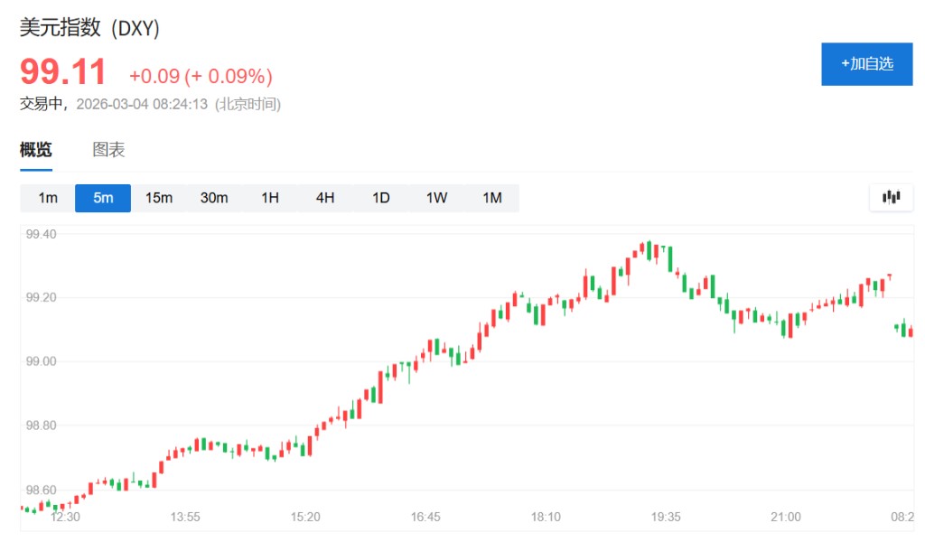Click the current price 99.11
Screen dimensions: 925x542
tap(63, 72)
